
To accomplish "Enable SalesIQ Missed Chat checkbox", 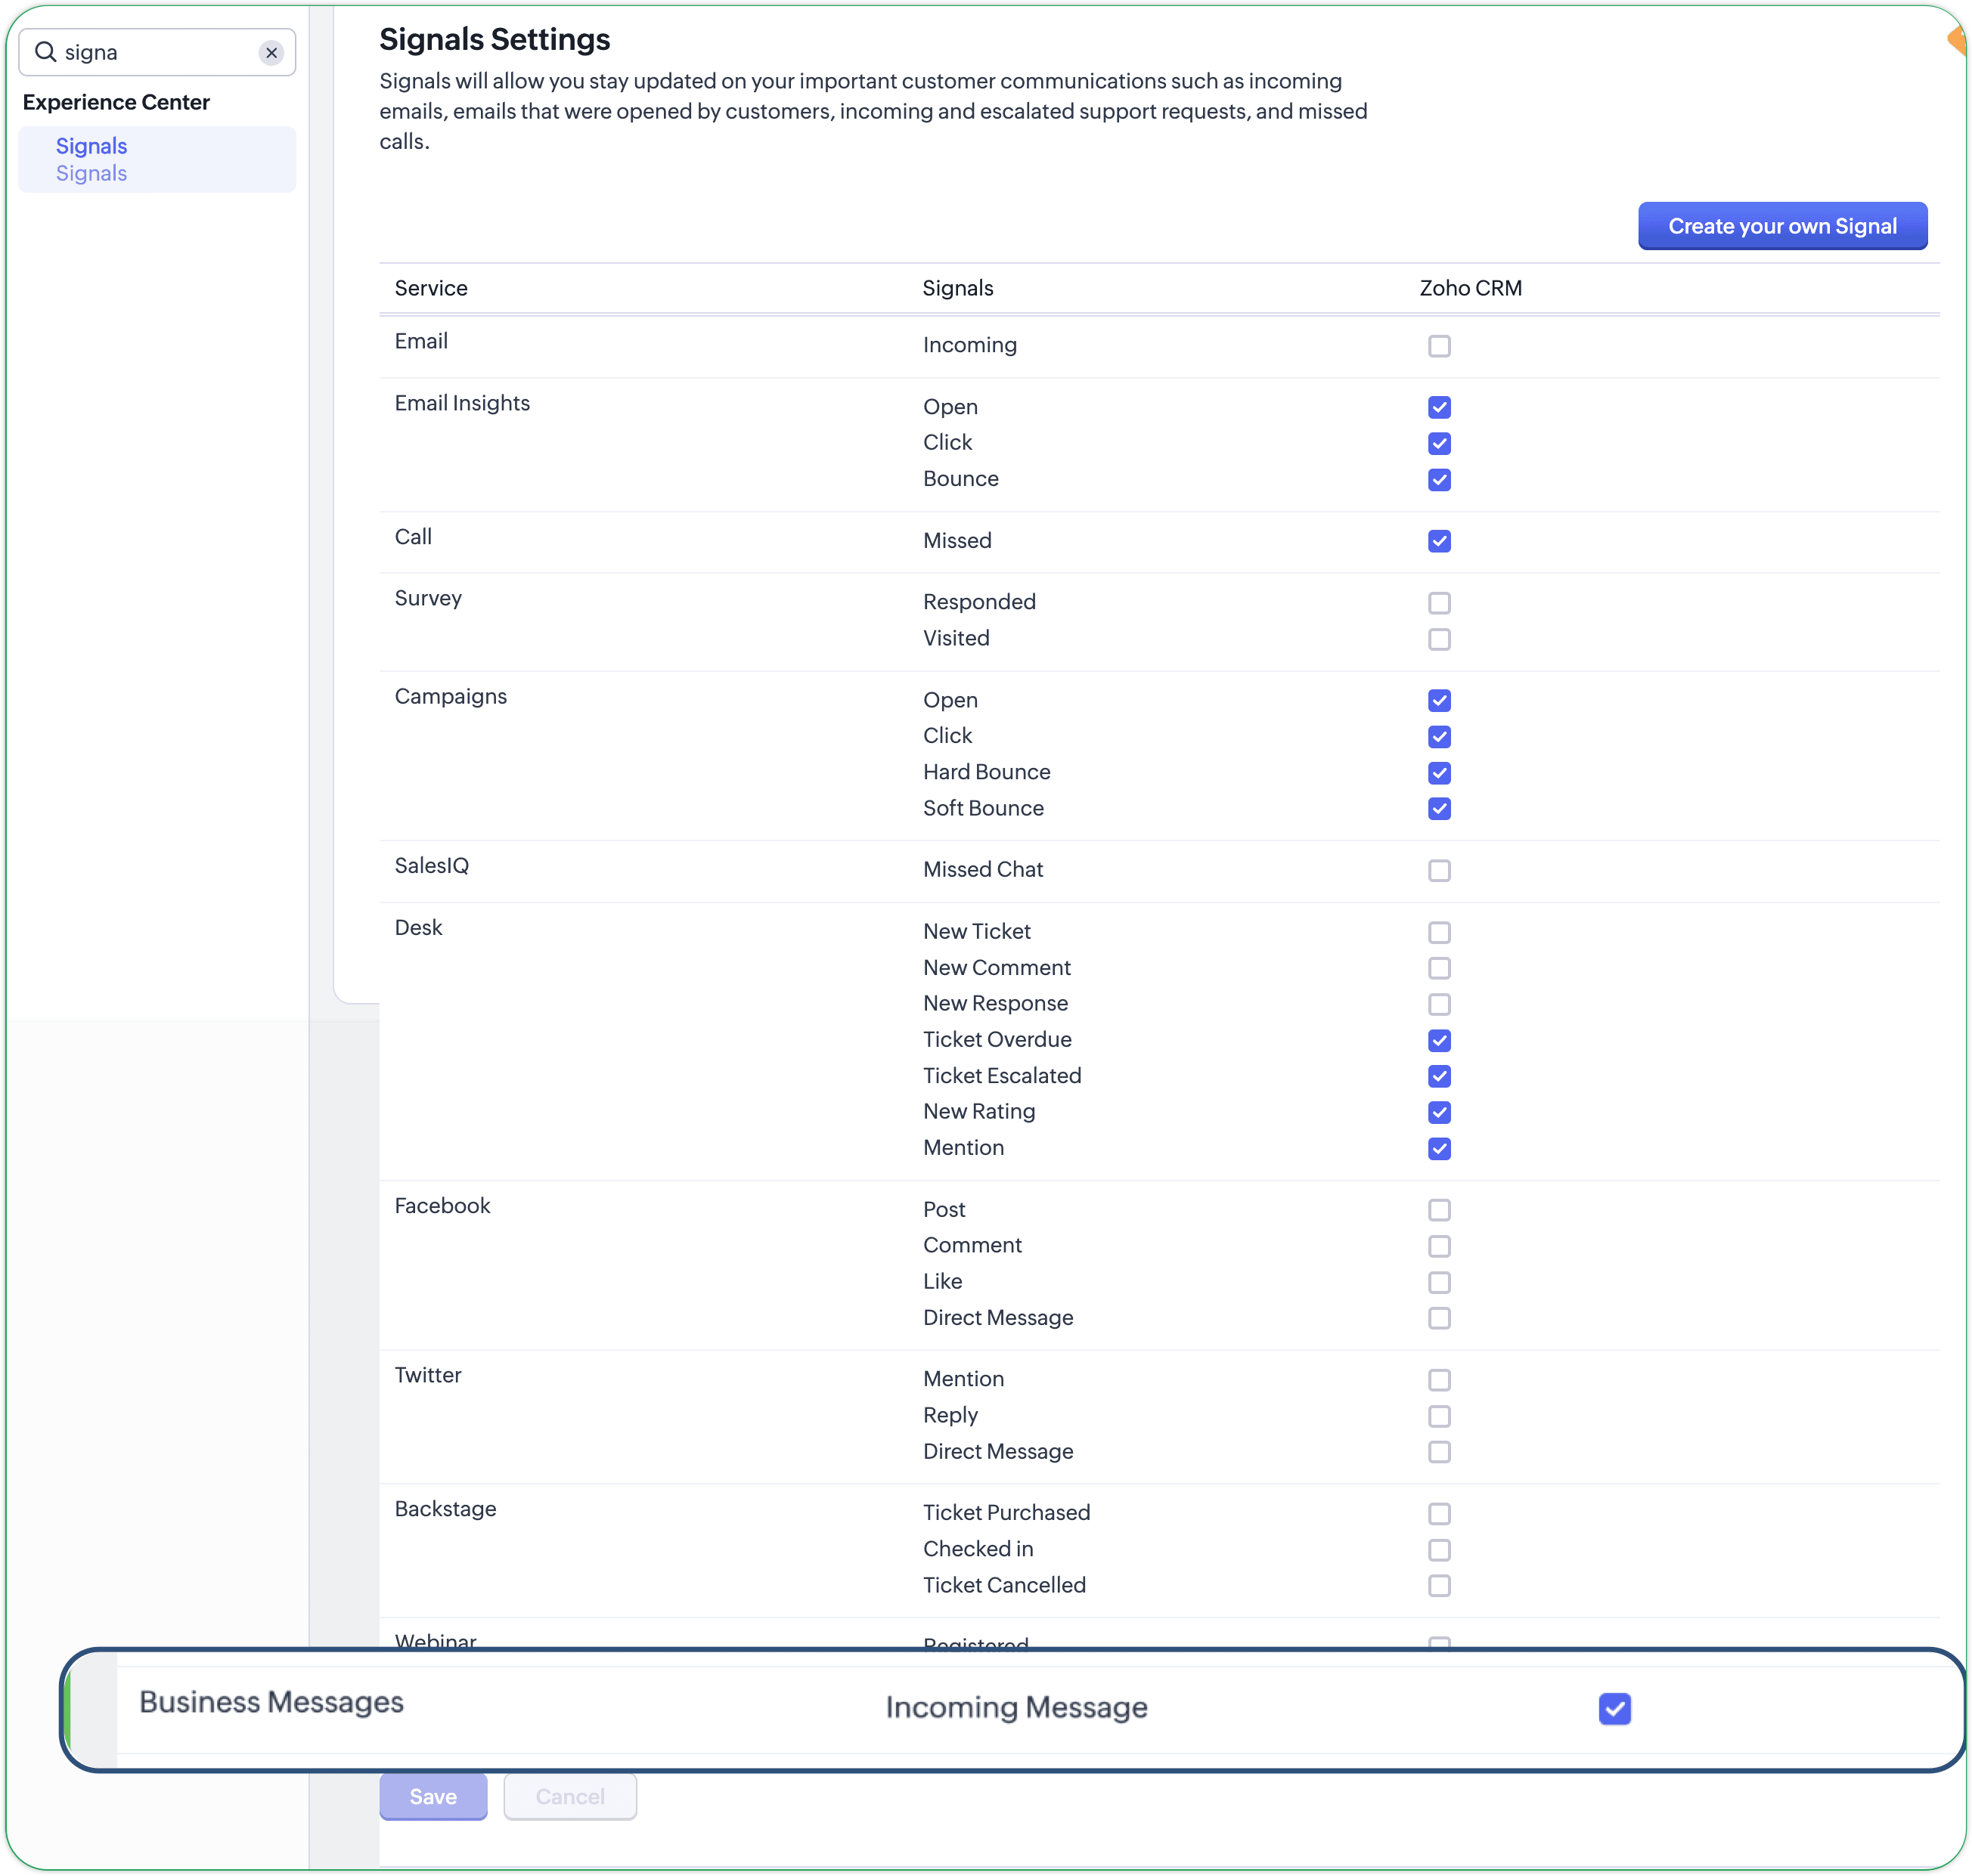I will tap(1439, 871).
